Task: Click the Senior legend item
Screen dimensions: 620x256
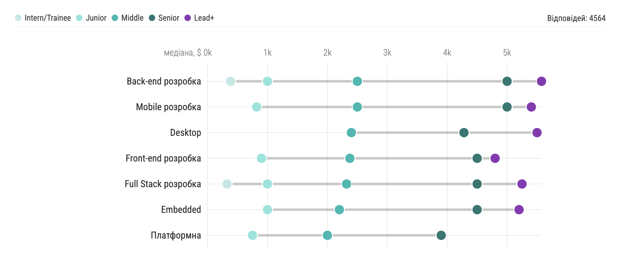Action: click(x=164, y=18)
